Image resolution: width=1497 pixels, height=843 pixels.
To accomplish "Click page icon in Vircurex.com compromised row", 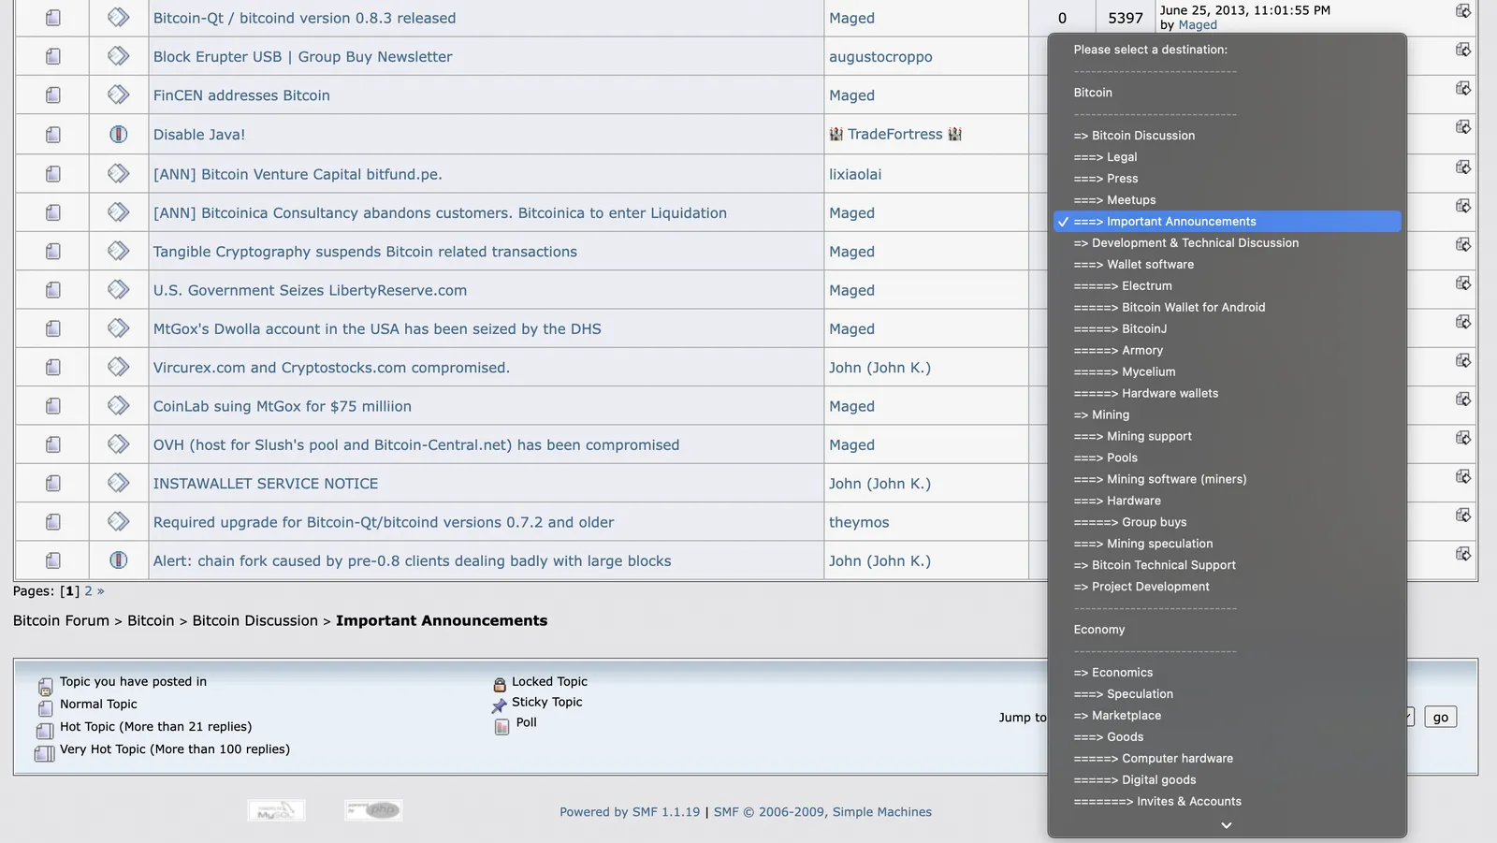I will tap(53, 368).
